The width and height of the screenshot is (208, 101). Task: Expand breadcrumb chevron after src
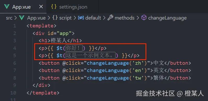16,18
